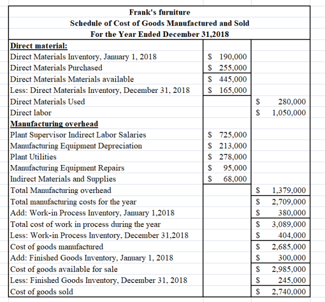Click Add: Work-in Process Inventory, January 1,2018 label

pos(92,213)
